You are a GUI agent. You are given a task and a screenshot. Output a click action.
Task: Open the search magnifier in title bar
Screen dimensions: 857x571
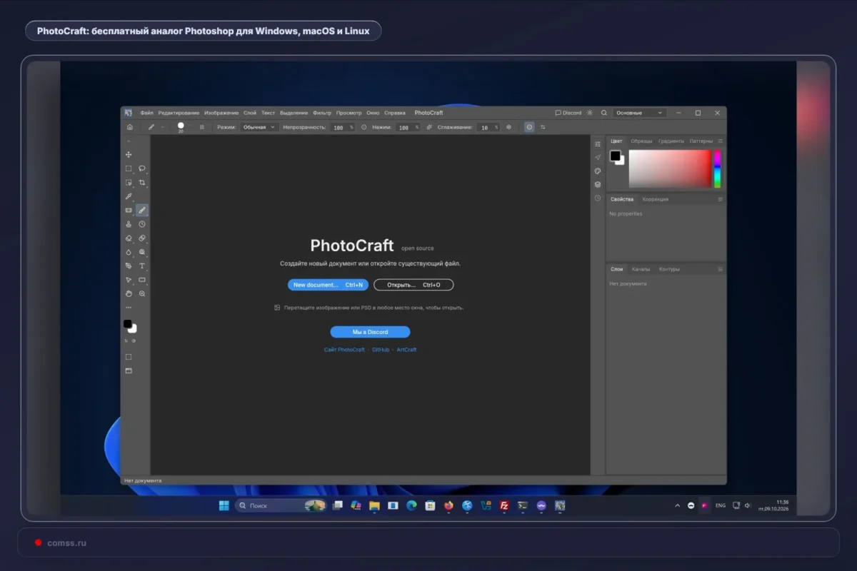[x=603, y=113]
